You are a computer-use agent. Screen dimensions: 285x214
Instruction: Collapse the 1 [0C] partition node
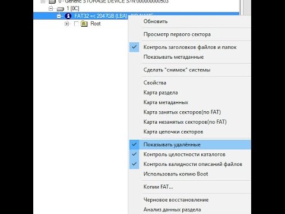51,8
